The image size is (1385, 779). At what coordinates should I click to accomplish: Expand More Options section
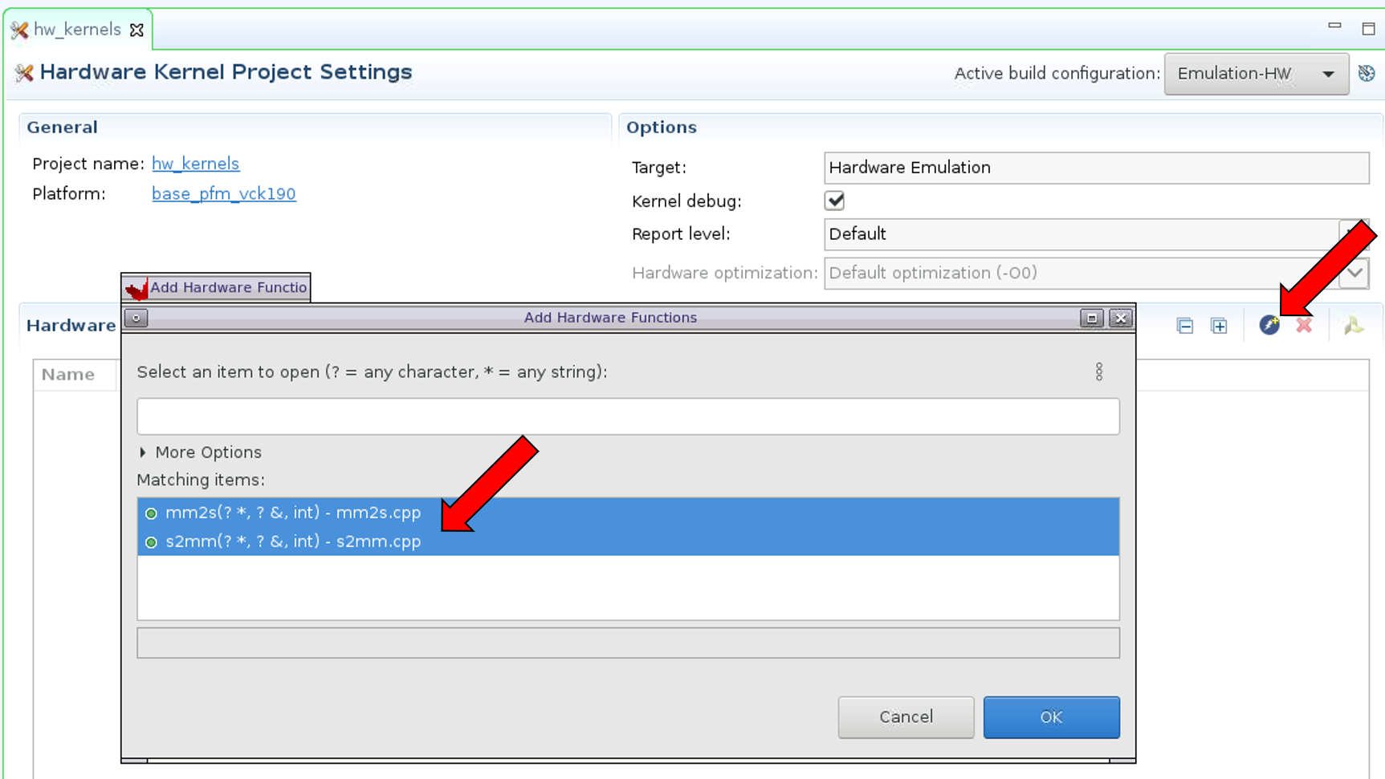(143, 452)
